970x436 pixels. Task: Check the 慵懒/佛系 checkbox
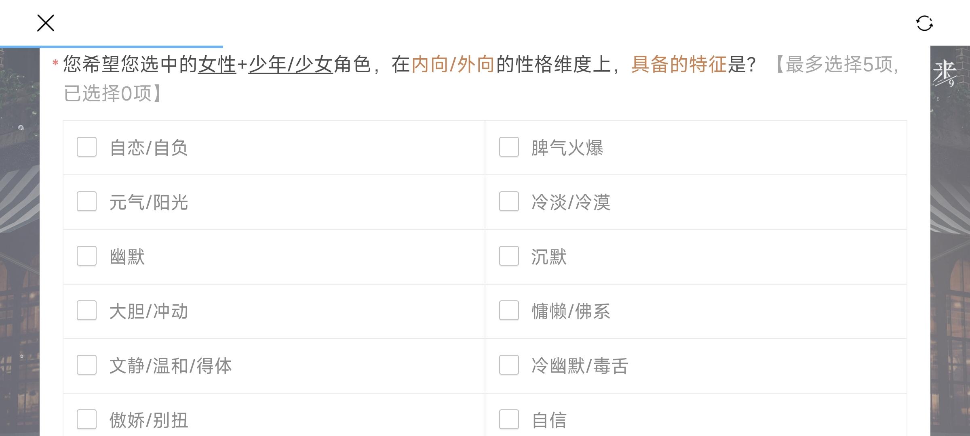pos(509,310)
